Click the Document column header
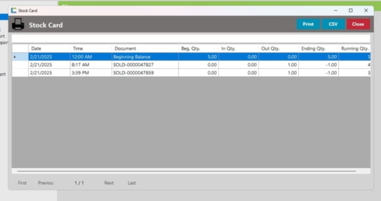Screen dimensions: 381x201 (x=145, y=49)
